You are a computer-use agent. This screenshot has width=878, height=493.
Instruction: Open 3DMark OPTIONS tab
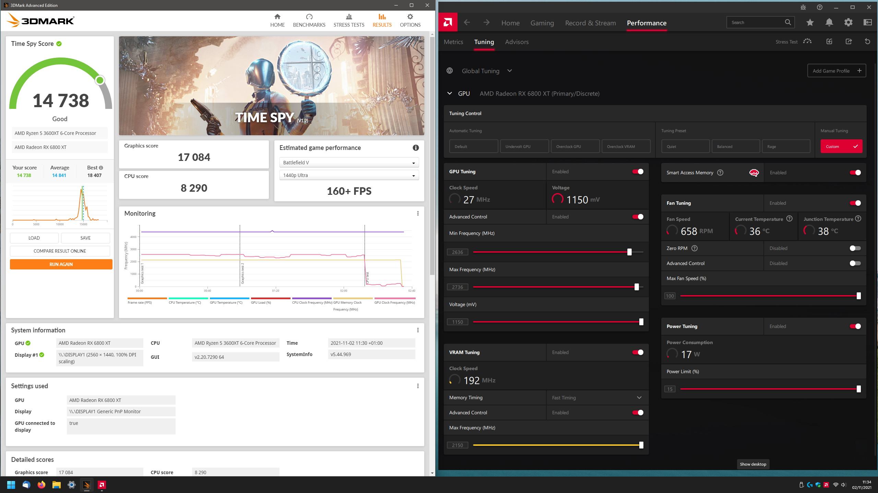pyautogui.click(x=410, y=21)
